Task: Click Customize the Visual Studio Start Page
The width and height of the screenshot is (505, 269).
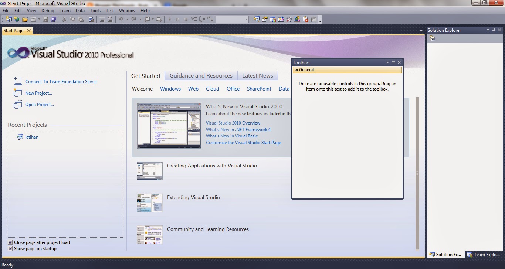Action: click(x=243, y=143)
